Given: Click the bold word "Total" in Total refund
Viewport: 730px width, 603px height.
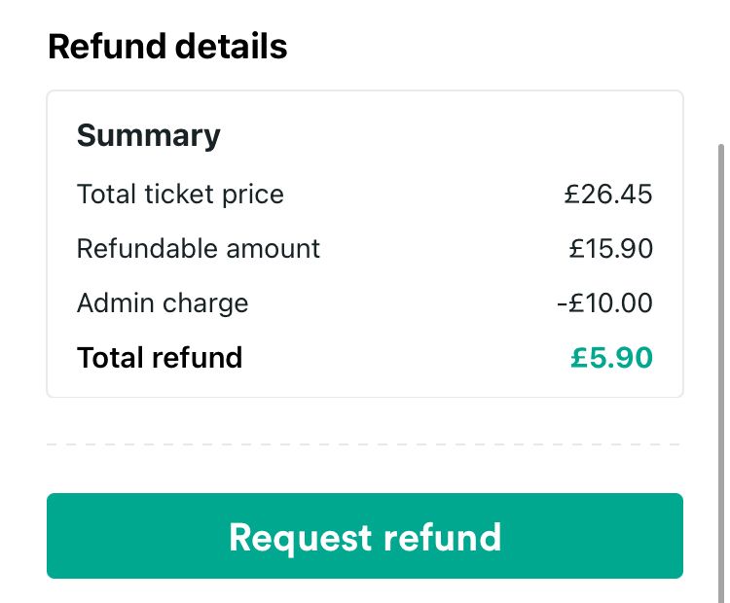Looking at the screenshot, I should [109, 358].
